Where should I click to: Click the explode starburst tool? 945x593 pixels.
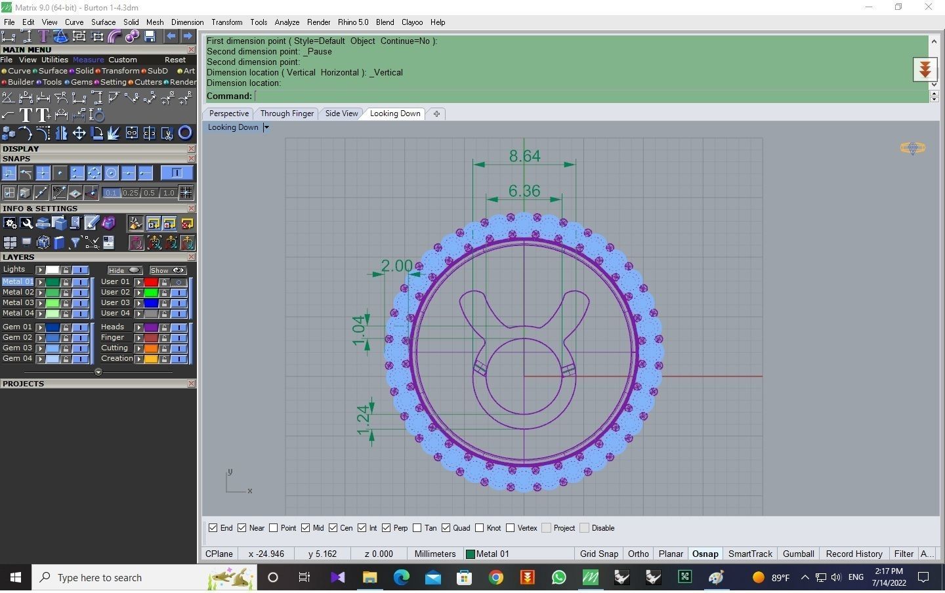click(114, 133)
